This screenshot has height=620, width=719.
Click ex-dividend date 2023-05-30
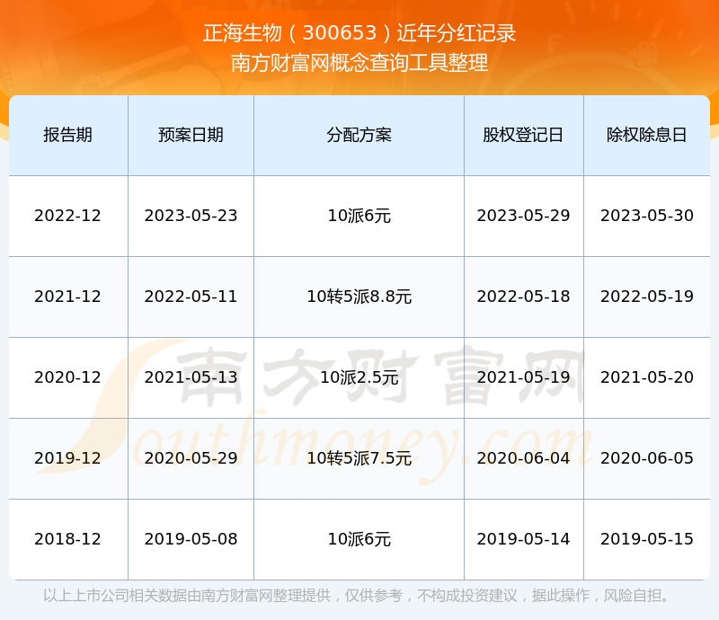pos(646,216)
